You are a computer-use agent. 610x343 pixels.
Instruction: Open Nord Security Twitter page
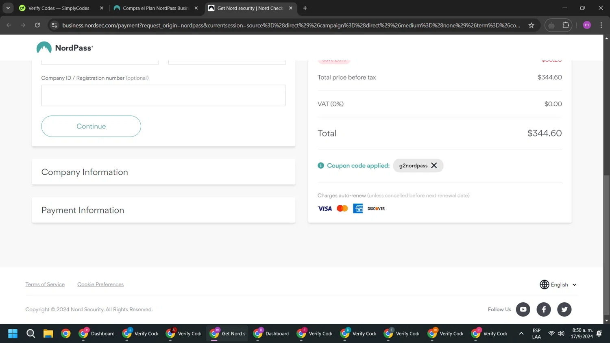click(x=564, y=309)
